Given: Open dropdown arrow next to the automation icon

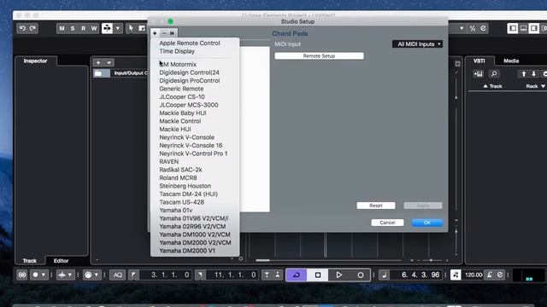Looking at the screenshot, I should point(118,28).
